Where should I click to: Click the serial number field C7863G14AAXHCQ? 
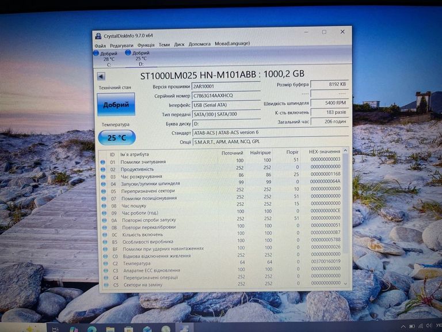pos(226,96)
